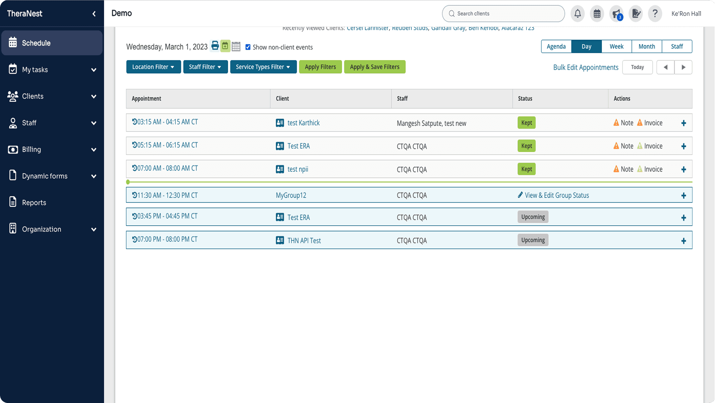Open the Service Types Filter dropdown

pyautogui.click(x=263, y=67)
